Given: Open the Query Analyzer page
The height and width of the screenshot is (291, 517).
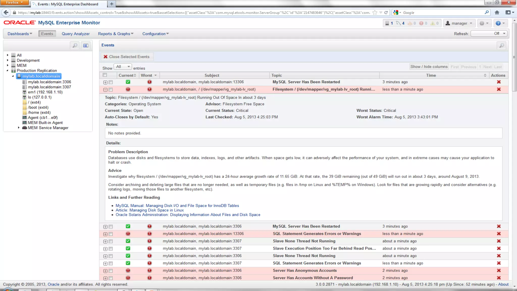Looking at the screenshot, I should click(x=75, y=34).
